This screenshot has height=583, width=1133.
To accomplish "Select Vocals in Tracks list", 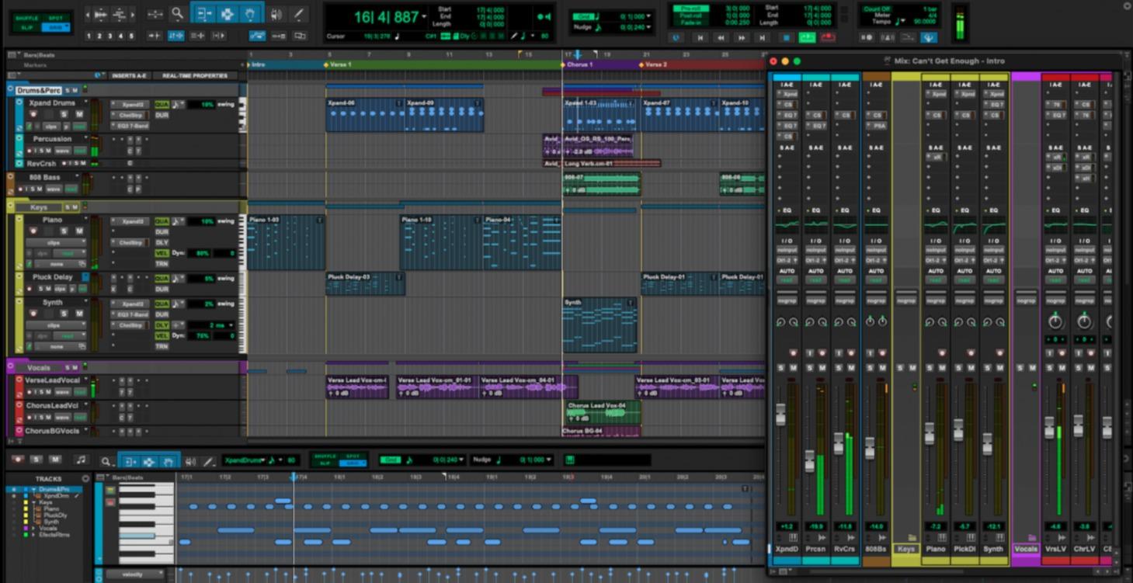I will [48, 528].
